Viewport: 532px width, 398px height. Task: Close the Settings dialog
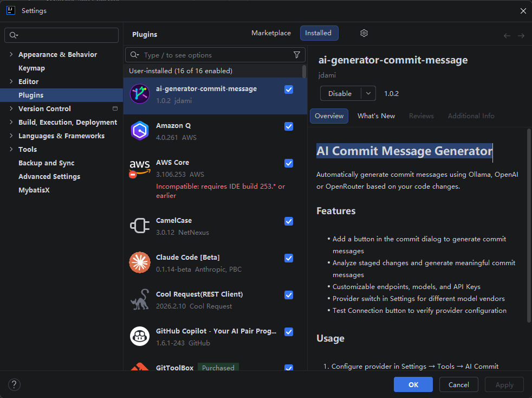click(x=523, y=11)
